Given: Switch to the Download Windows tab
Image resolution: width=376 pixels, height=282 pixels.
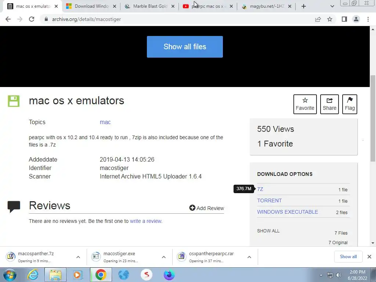Looking at the screenshot, I should pos(91,6).
